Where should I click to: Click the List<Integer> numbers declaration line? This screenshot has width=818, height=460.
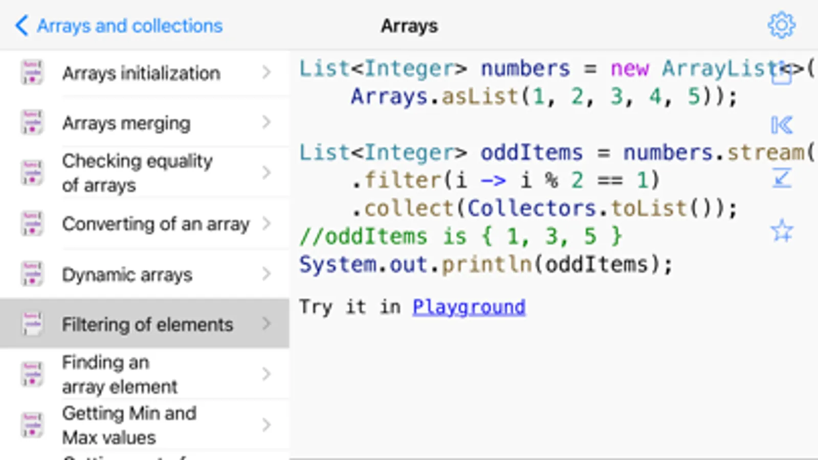pos(557,68)
